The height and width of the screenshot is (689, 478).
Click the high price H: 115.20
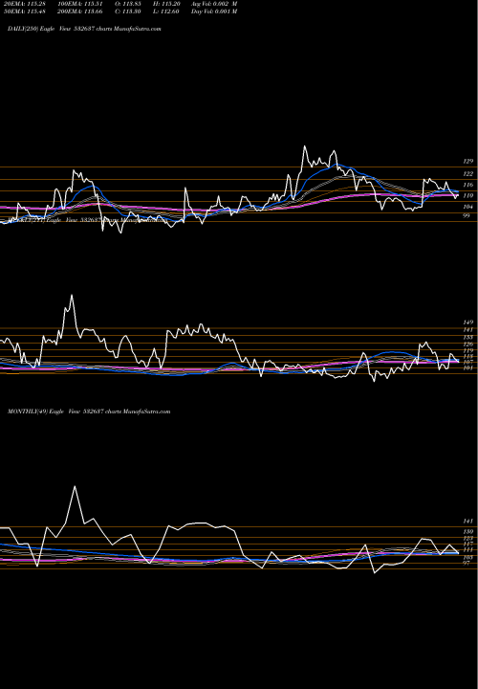[166, 4]
